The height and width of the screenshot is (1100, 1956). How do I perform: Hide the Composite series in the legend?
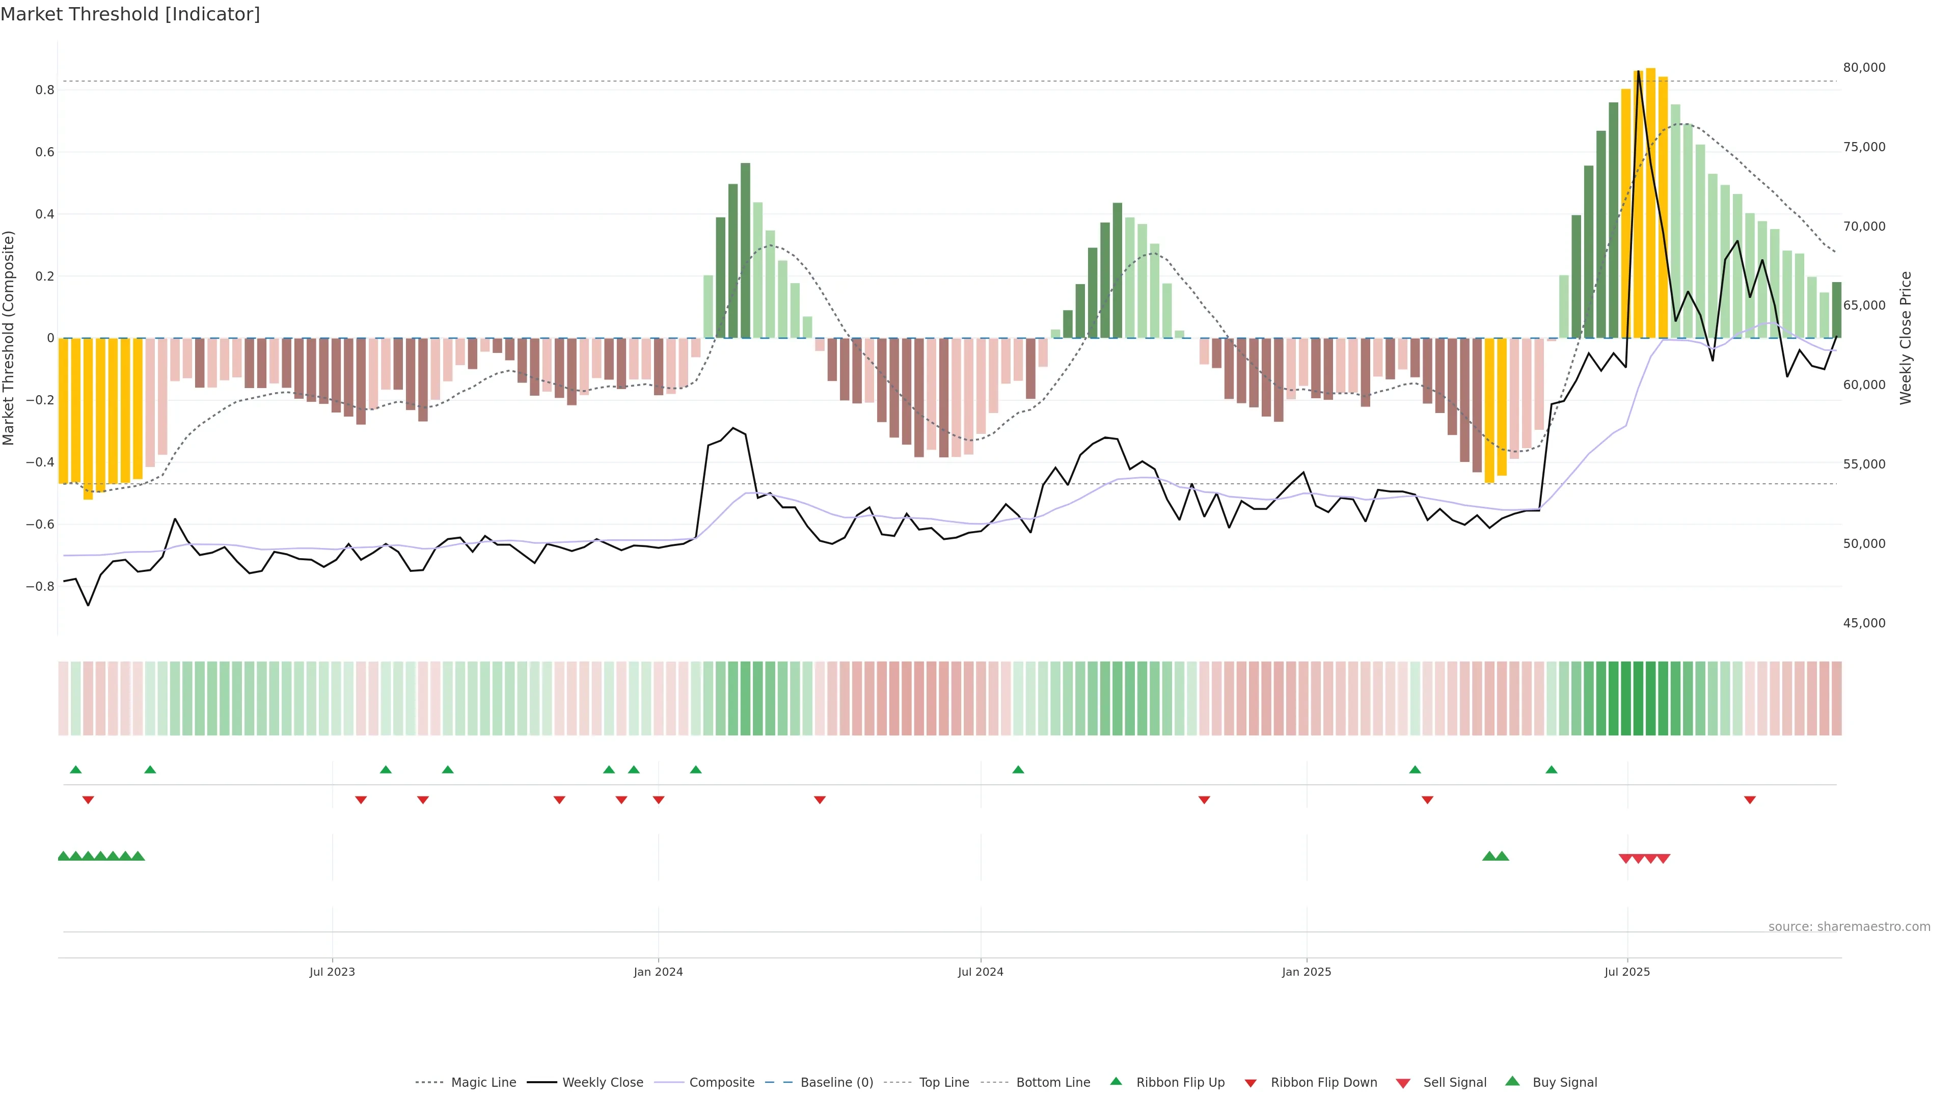[721, 1083]
